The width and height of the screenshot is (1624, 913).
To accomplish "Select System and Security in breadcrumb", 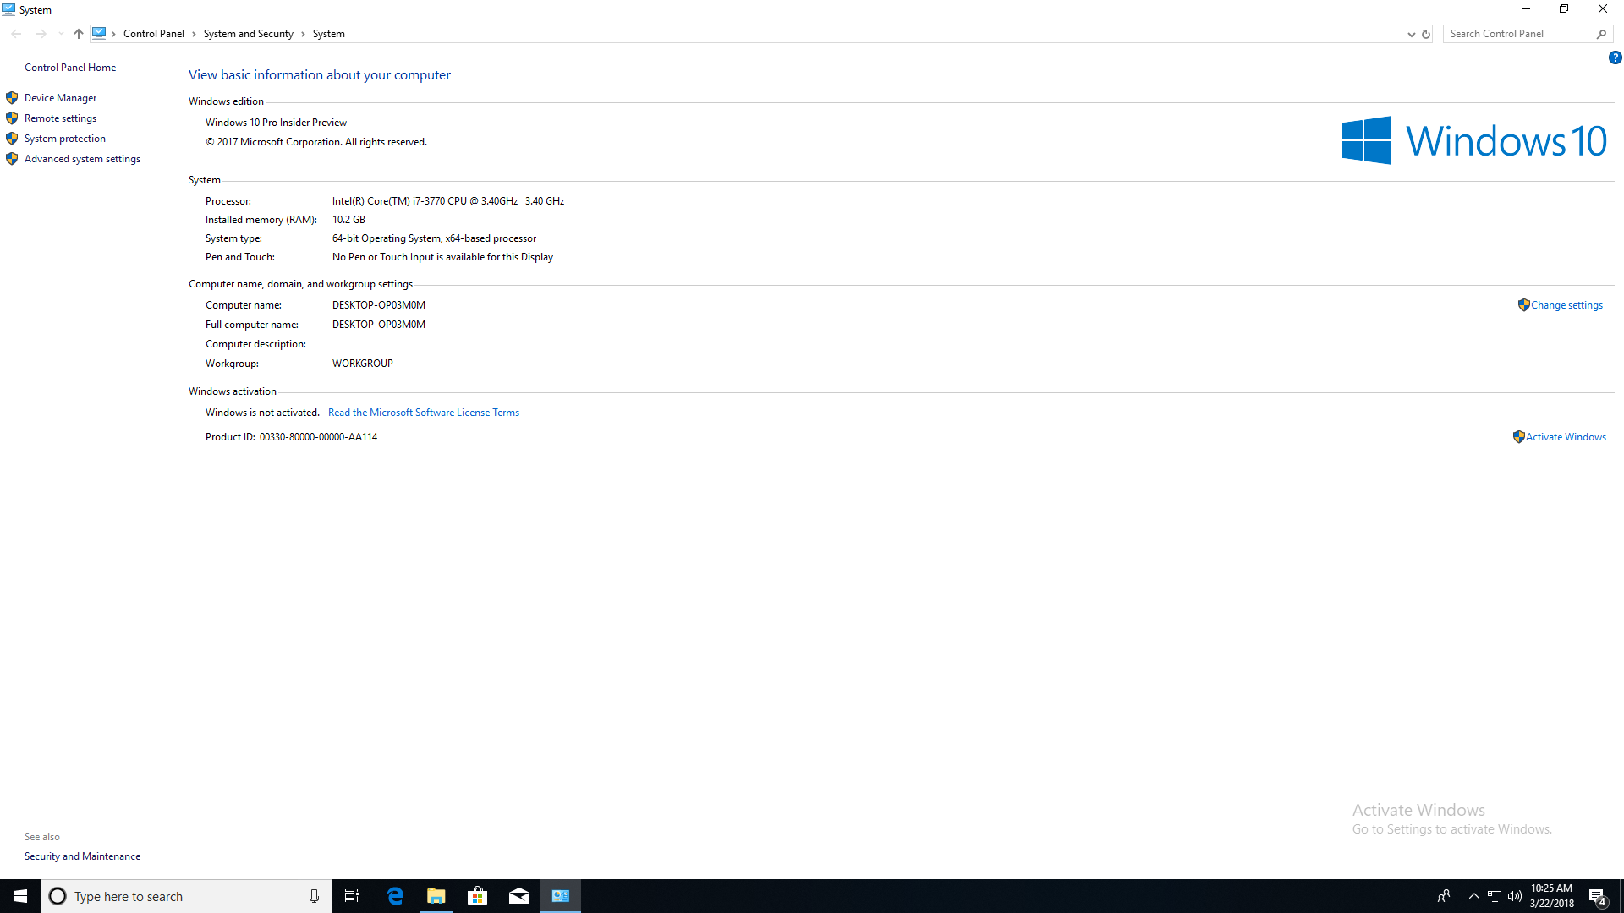I will pyautogui.click(x=248, y=34).
